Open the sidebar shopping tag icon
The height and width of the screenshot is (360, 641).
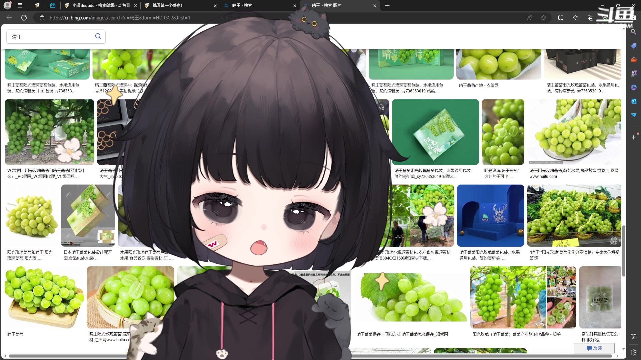point(634,46)
